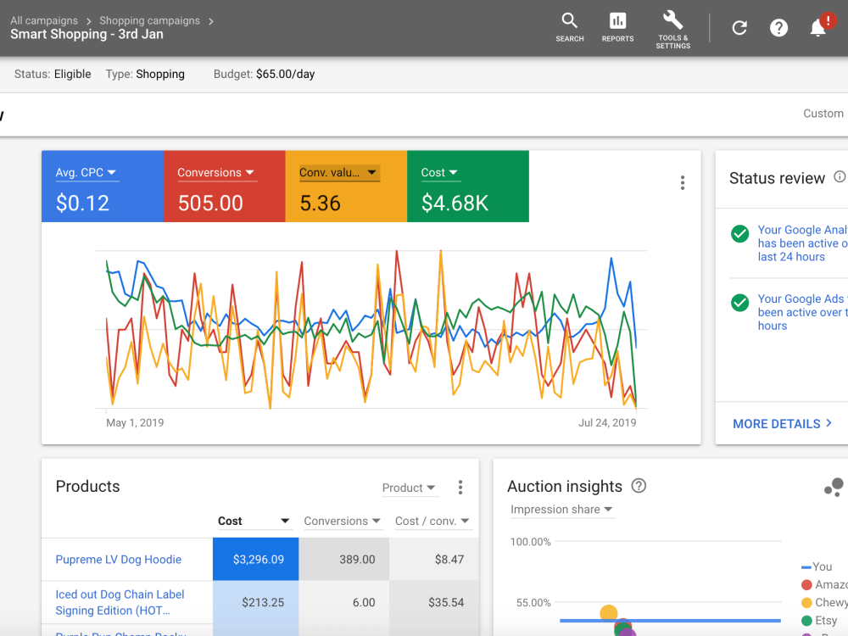Viewport: 848px width, 636px height.
Task: Open the Reports icon
Action: pyautogui.click(x=617, y=28)
